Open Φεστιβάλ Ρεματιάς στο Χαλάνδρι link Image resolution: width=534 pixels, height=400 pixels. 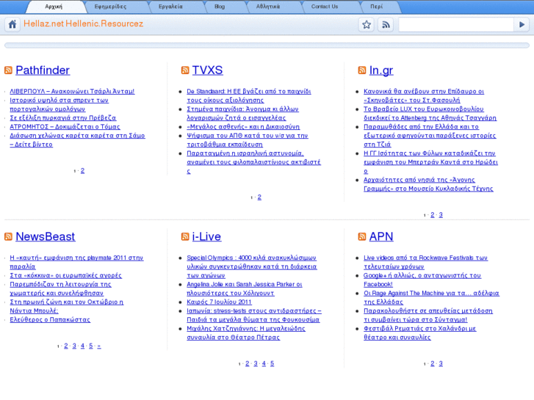click(x=420, y=333)
